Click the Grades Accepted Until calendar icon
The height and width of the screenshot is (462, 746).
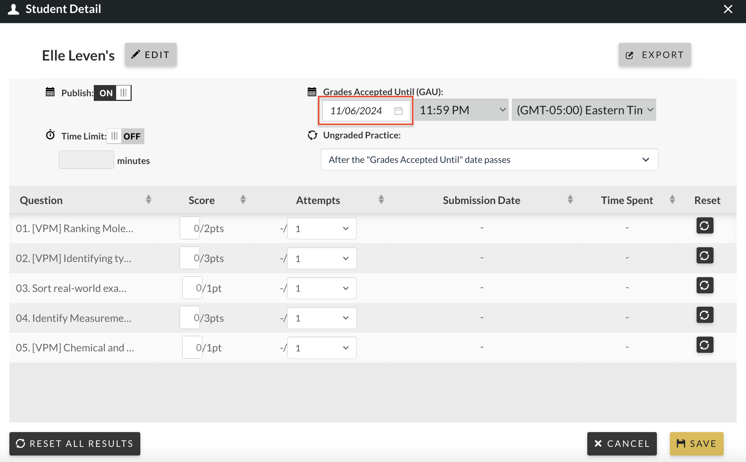pos(312,92)
